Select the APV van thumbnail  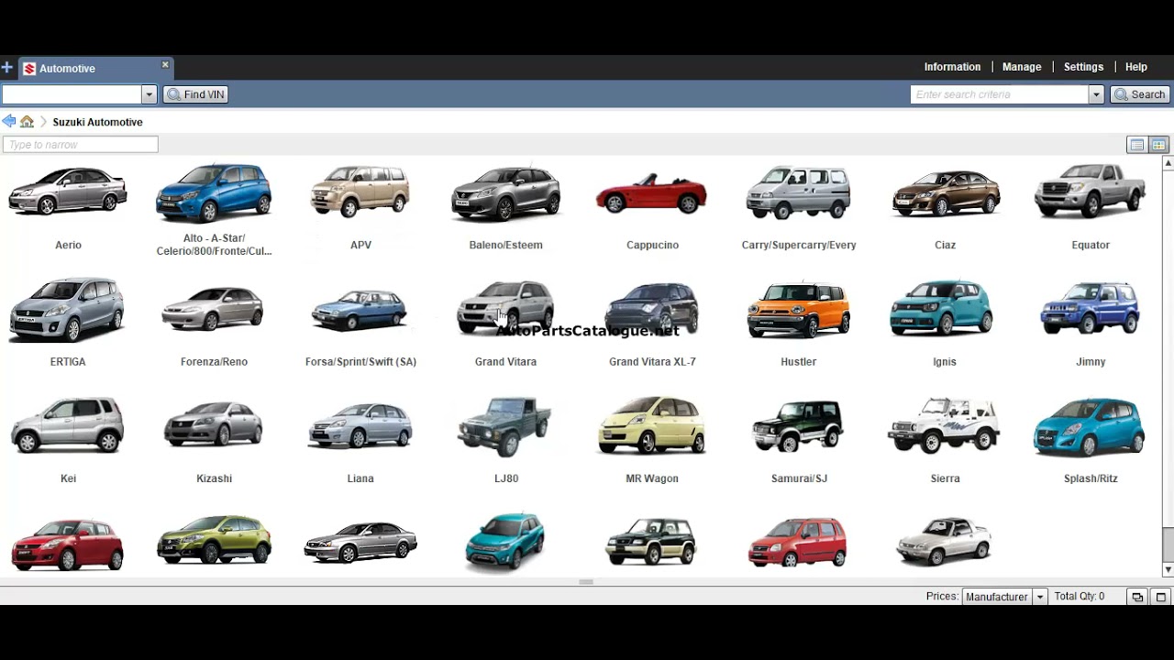360,191
